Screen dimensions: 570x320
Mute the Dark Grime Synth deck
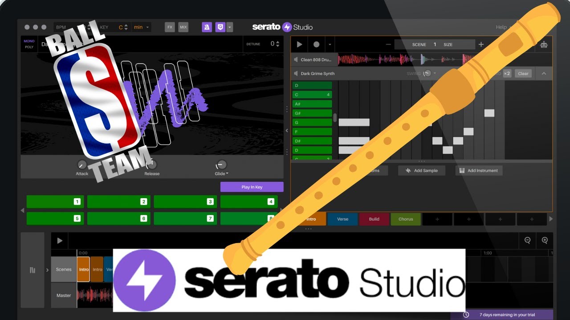295,73
